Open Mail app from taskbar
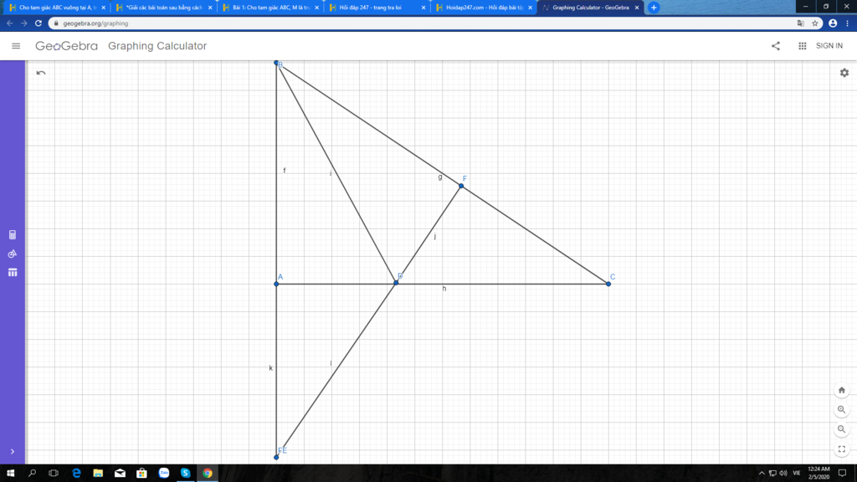This screenshot has width=857, height=482. click(120, 474)
